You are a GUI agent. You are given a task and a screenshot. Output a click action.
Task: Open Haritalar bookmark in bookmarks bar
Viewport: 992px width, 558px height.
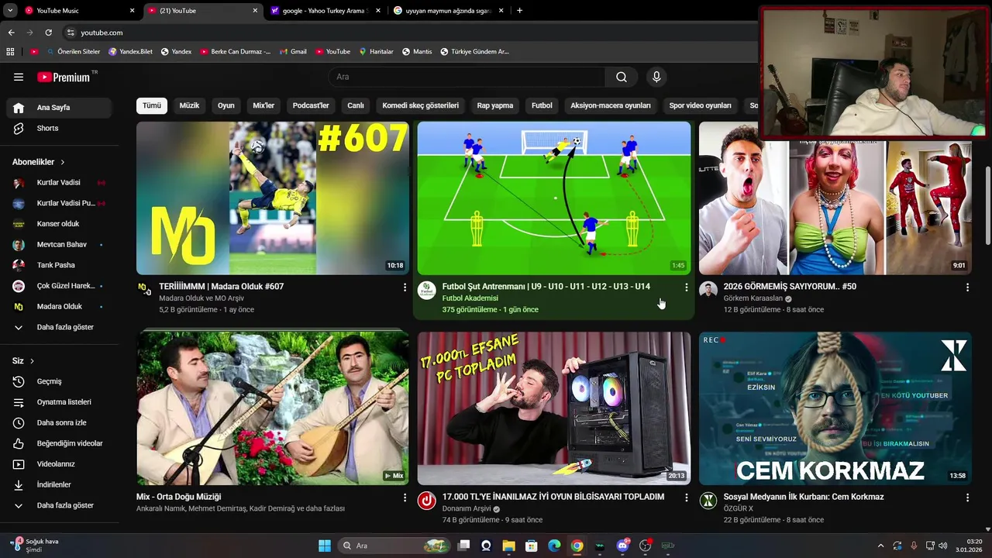tap(376, 52)
